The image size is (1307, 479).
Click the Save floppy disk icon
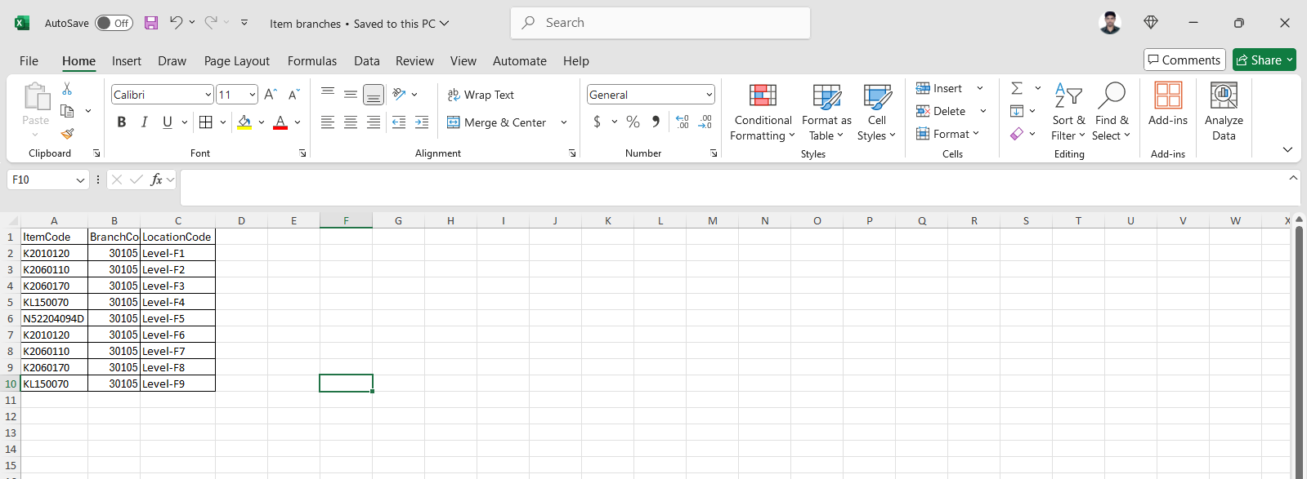(151, 23)
